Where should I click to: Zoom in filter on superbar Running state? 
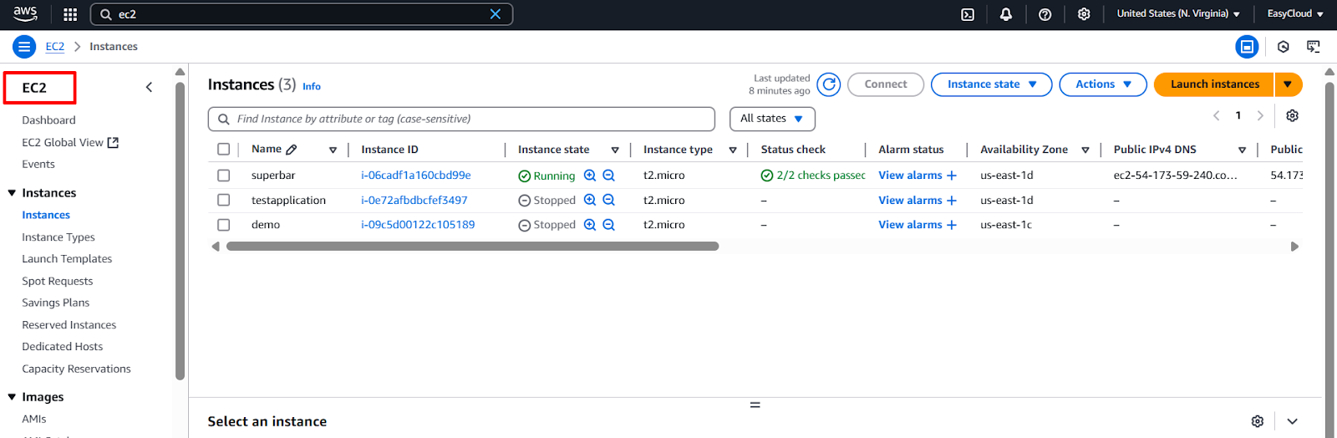590,176
